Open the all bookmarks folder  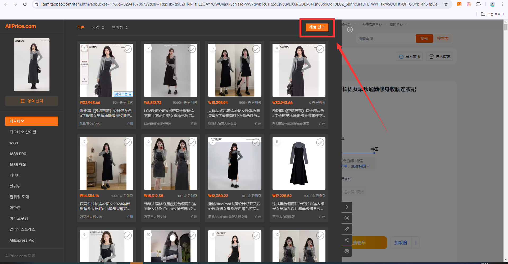pos(492,14)
